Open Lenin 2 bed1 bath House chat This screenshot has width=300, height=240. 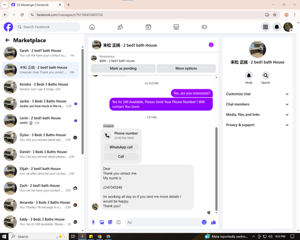40,121
